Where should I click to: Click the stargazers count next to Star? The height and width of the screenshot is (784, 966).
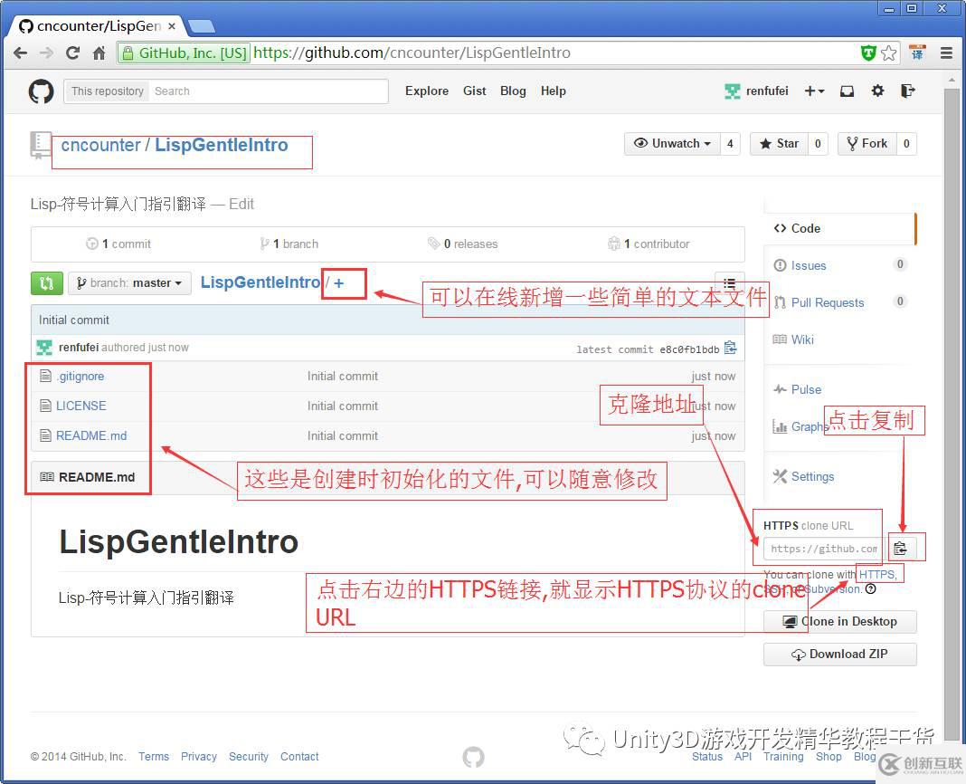pyautogui.click(x=818, y=144)
